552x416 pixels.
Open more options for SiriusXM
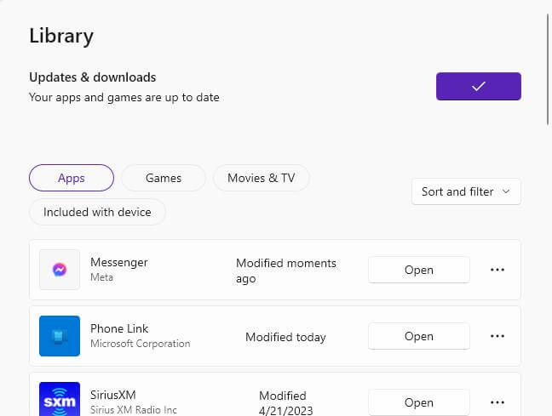[497, 402]
